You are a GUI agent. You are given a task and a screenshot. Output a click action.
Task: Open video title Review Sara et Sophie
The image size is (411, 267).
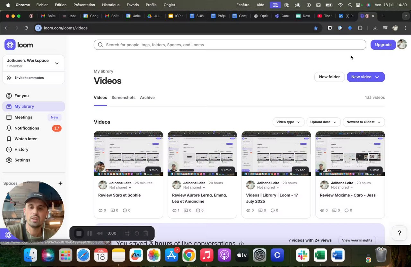point(119,195)
